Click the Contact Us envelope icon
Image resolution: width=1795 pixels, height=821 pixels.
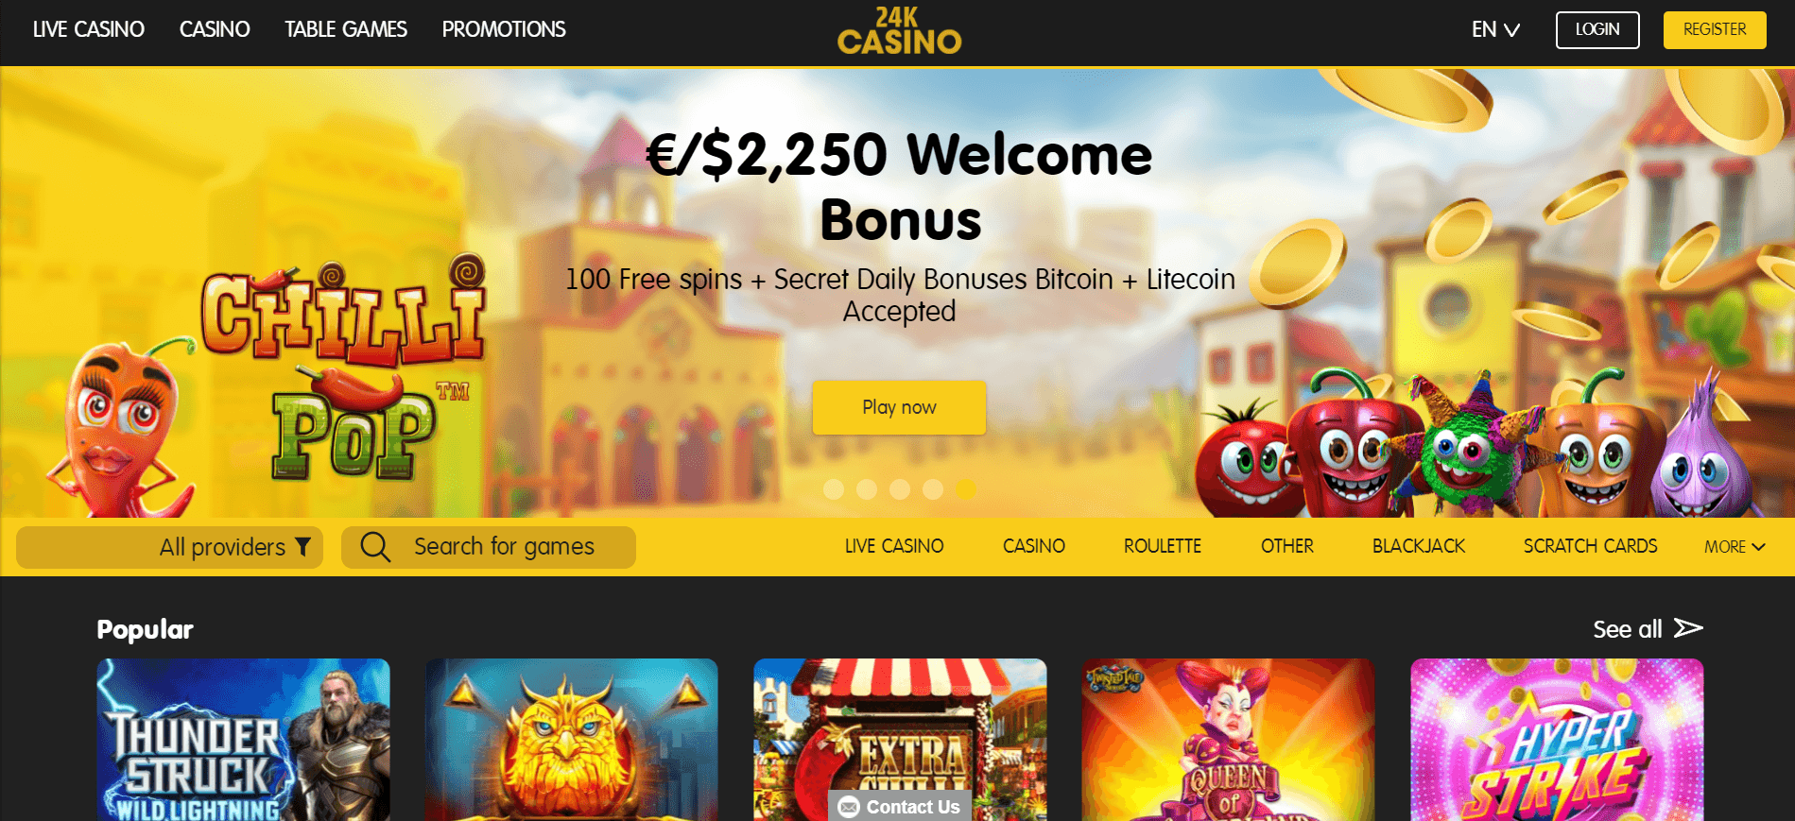(x=849, y=807)
